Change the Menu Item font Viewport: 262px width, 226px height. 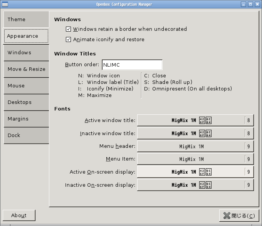point(195,159)
